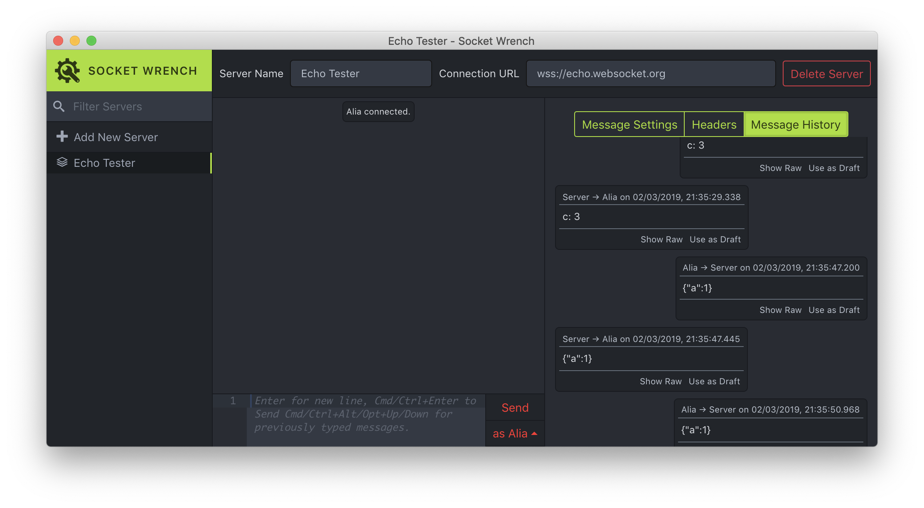924x508 pixels.
Task: Select Echo Tester server in sidebar
Action: point(104,163)
